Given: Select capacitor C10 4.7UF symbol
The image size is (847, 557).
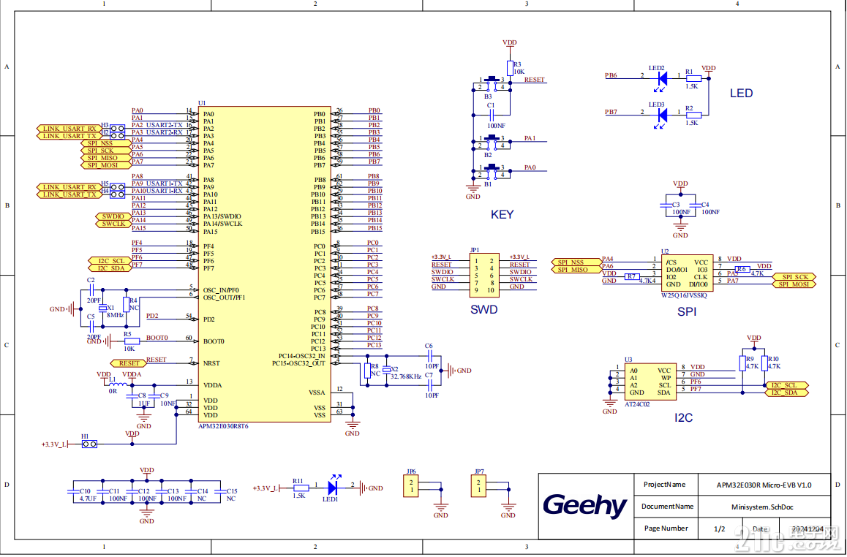Looking at the screenshot, I should pyautogui.click(x=74, y=492).
